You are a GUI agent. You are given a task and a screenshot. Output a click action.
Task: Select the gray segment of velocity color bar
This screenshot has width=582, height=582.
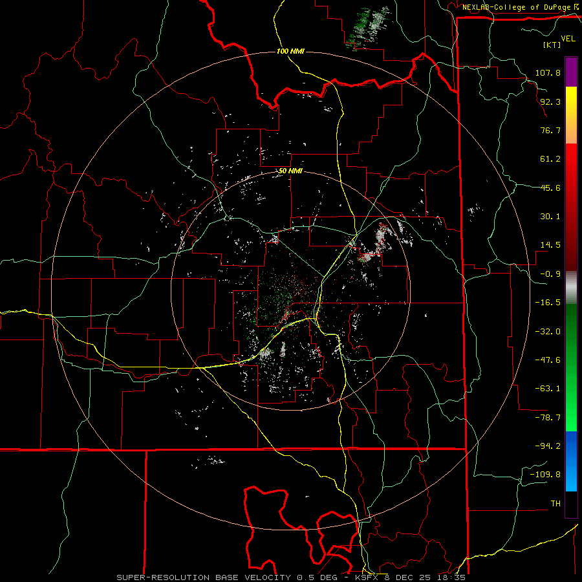(x=571, y=287)
